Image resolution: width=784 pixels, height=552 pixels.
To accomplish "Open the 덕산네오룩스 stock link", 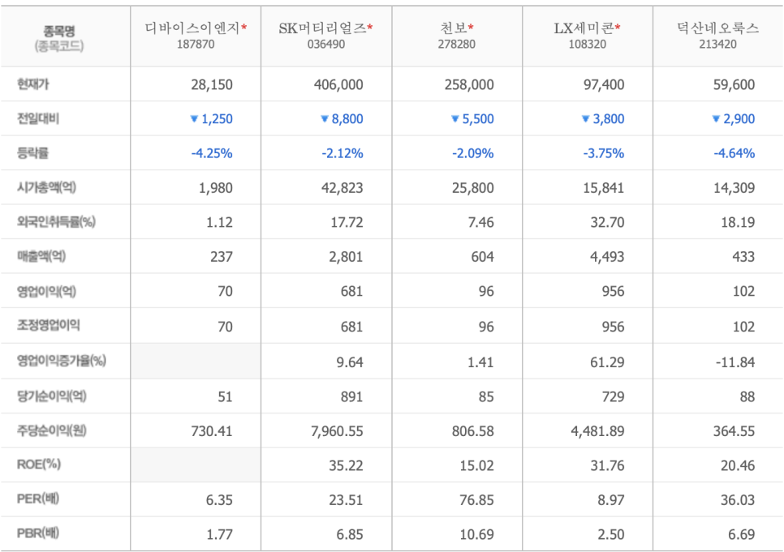I will coord(718,28).
